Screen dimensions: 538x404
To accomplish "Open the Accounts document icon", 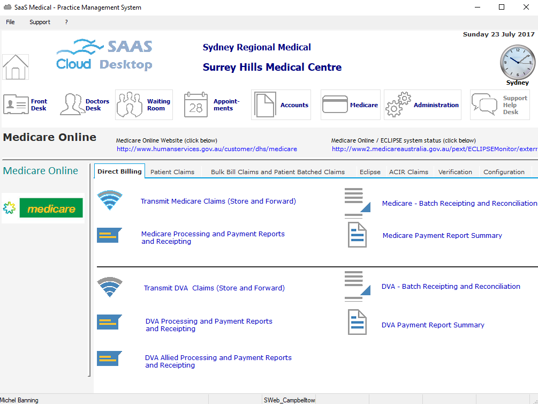I will [x=265, y=105].
